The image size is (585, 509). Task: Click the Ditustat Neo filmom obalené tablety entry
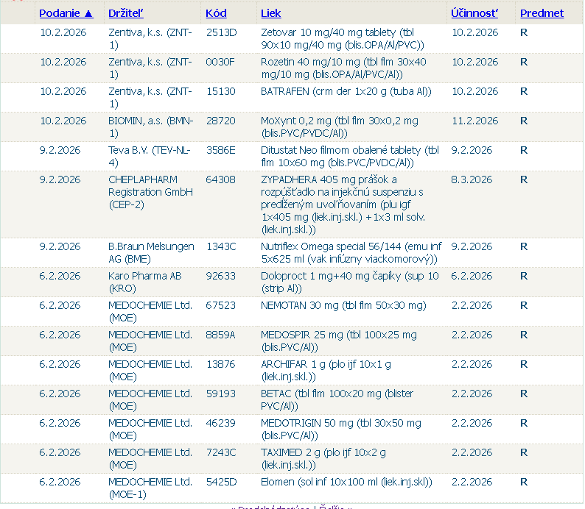[350, 157]
